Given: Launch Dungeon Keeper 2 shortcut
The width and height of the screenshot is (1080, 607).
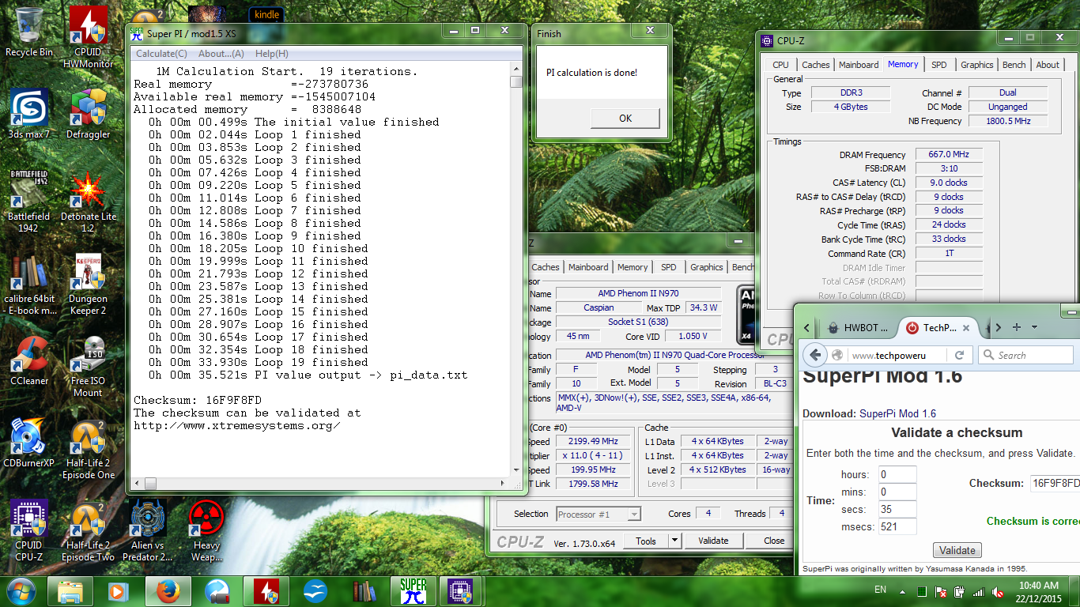Looking at the screenshot, I should [x=89, y=283].
